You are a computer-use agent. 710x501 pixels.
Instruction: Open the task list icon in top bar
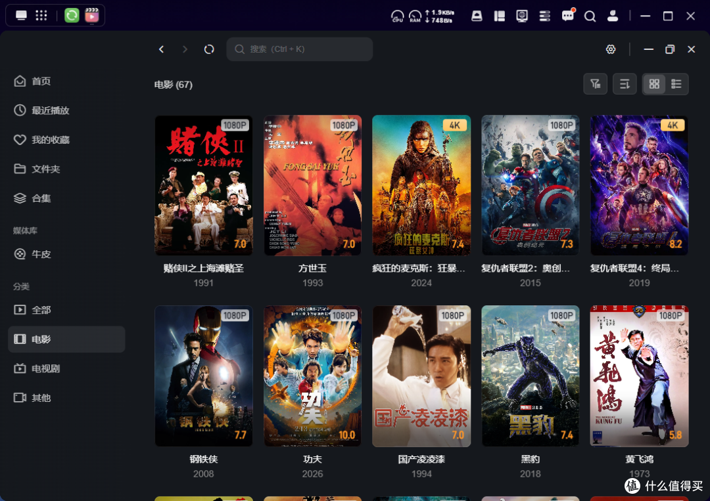pyautogui.click(x=544, y=16)
